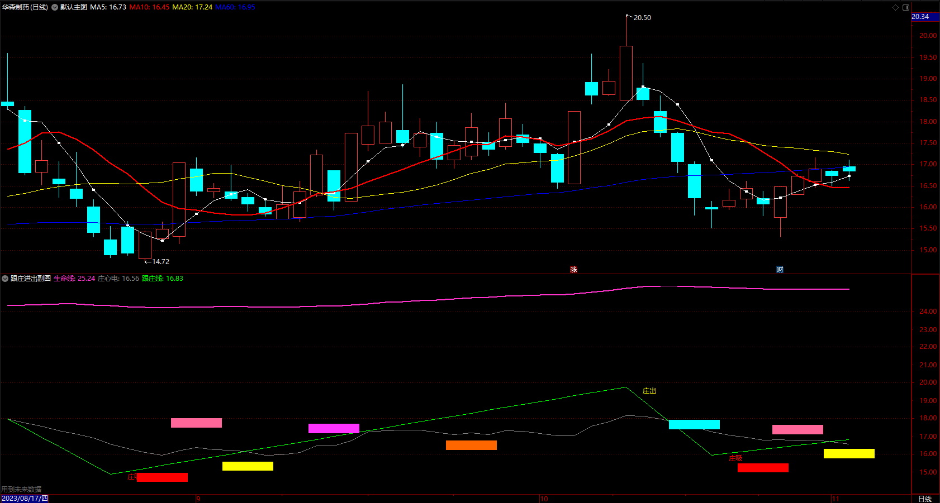Screen dimensions: 940x503
Task: Click the 华森制药 (日线) stock title
Action: pyautogui.click(x=25, y=7)
